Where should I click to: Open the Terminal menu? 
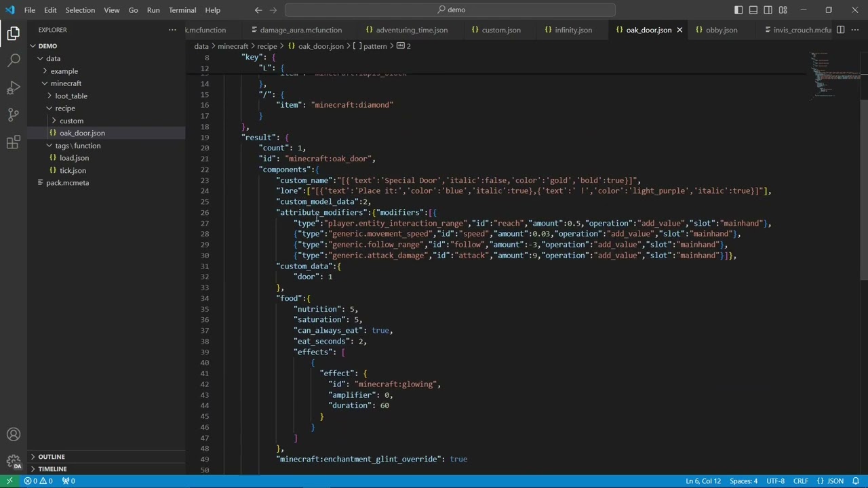point(182,10)
